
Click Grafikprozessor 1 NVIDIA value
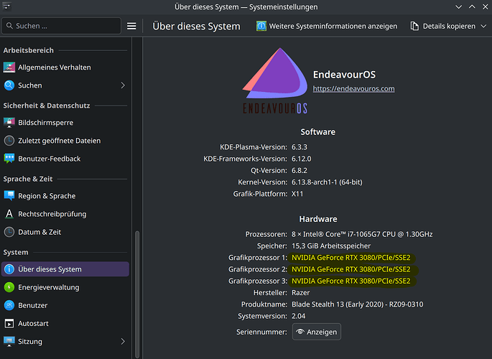click(351, 258)
